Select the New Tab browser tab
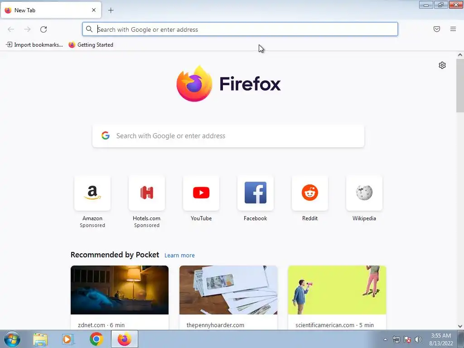The width and height of the screenshot is (464, 348). [x=51, y=10]
